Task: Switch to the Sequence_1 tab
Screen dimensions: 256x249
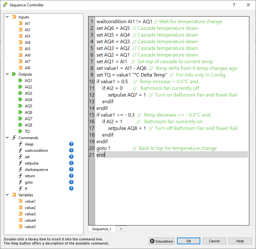Action: tap(102, 229)
